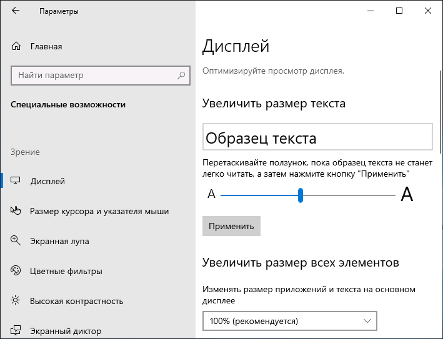Minimize the Параметры window
The image size is (443, 339).
point(371,11)
